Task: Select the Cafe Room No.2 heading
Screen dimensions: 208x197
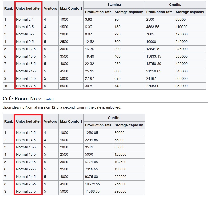Action: [22, 99]
